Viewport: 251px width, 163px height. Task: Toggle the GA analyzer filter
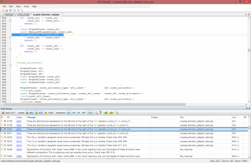(x=69, y=113)
